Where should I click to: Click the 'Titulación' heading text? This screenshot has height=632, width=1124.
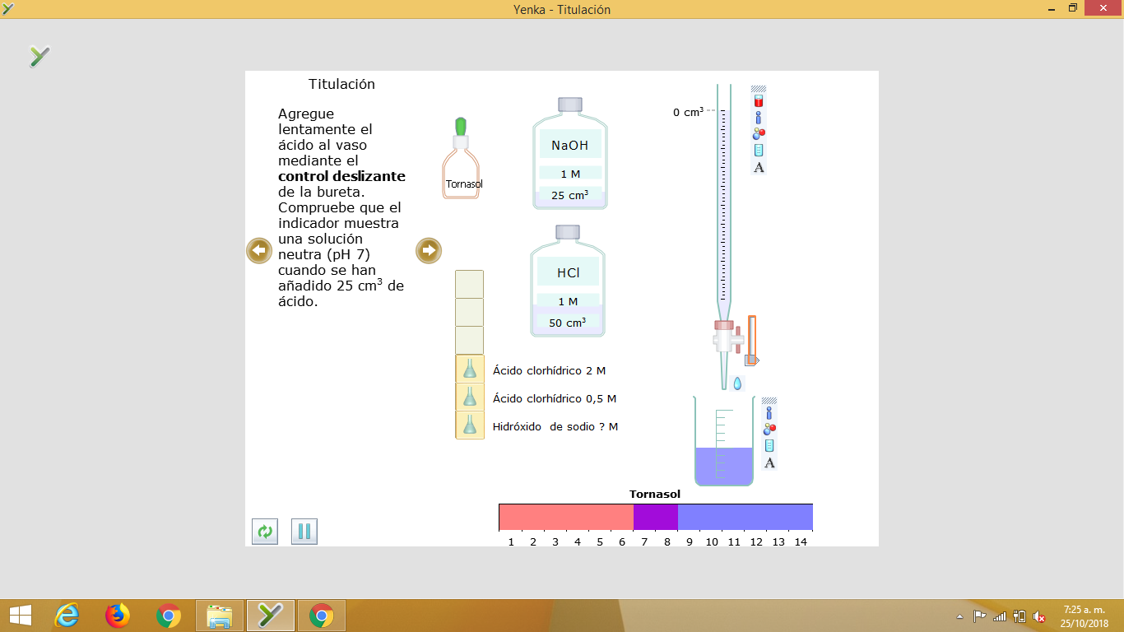(341, 84)
